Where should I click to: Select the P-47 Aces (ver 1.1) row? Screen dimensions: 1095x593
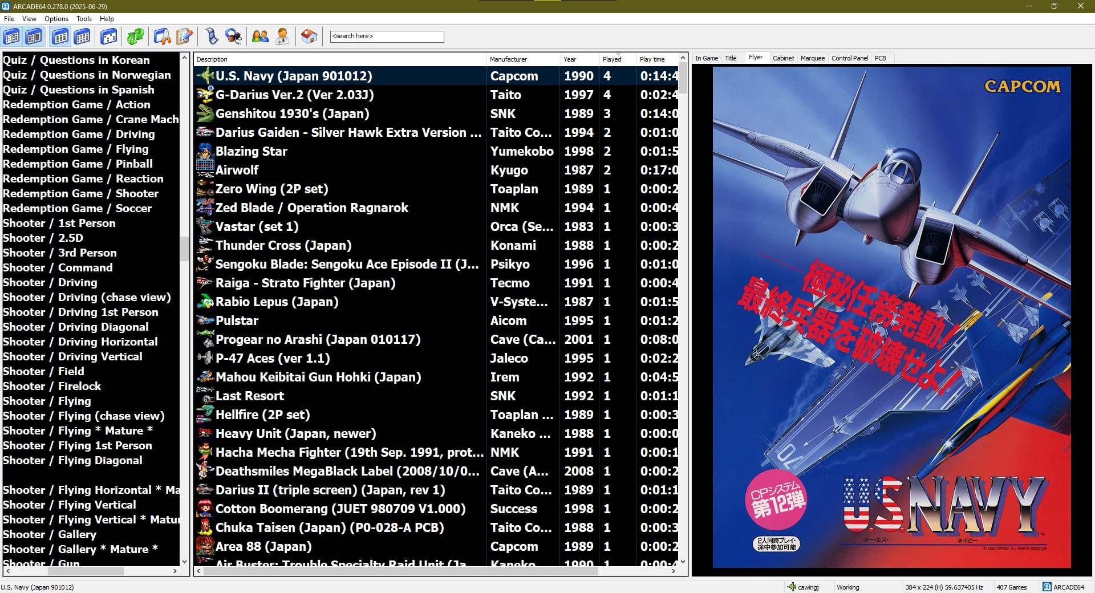pyautogui.click(x=436, y=358)
